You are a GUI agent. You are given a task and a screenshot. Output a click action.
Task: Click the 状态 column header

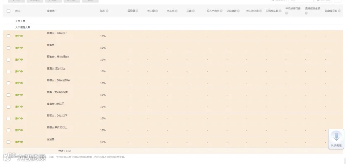[18, 11]
